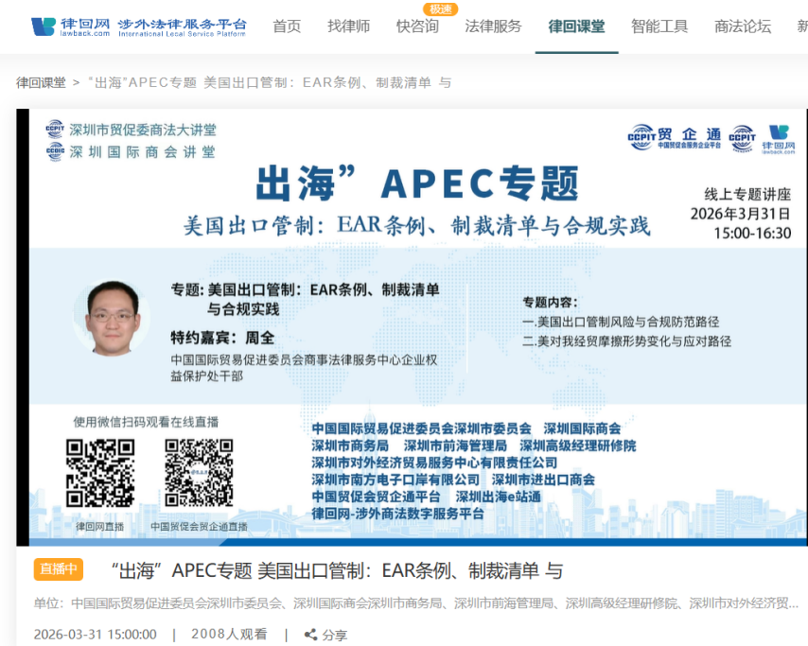Viewport: 808px width, 646px height.
Task: Select 法律服务 in the top navigation
Action: (493, 26)
